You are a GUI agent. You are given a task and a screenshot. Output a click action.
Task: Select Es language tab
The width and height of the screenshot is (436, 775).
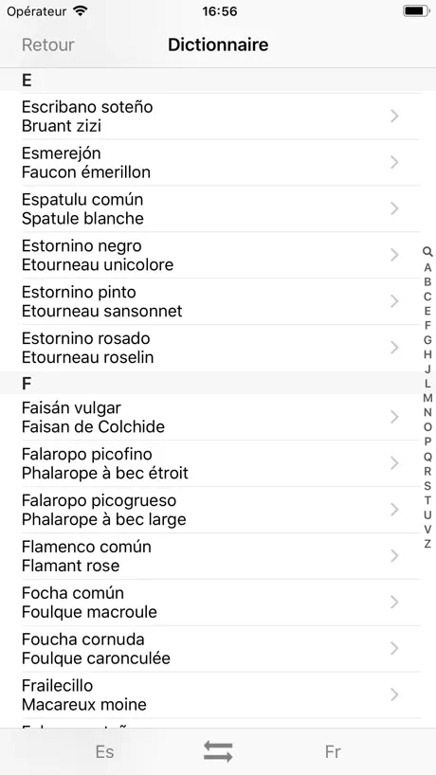point(104,751)
